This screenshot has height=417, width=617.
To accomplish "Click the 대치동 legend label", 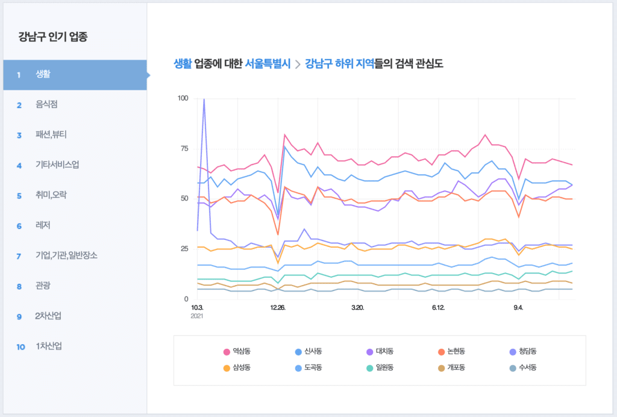I will point(385,351).
